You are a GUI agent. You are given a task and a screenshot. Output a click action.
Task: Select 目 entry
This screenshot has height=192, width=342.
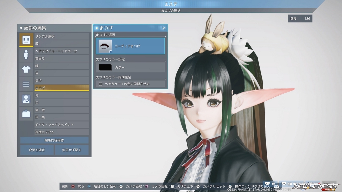(62, 73)
